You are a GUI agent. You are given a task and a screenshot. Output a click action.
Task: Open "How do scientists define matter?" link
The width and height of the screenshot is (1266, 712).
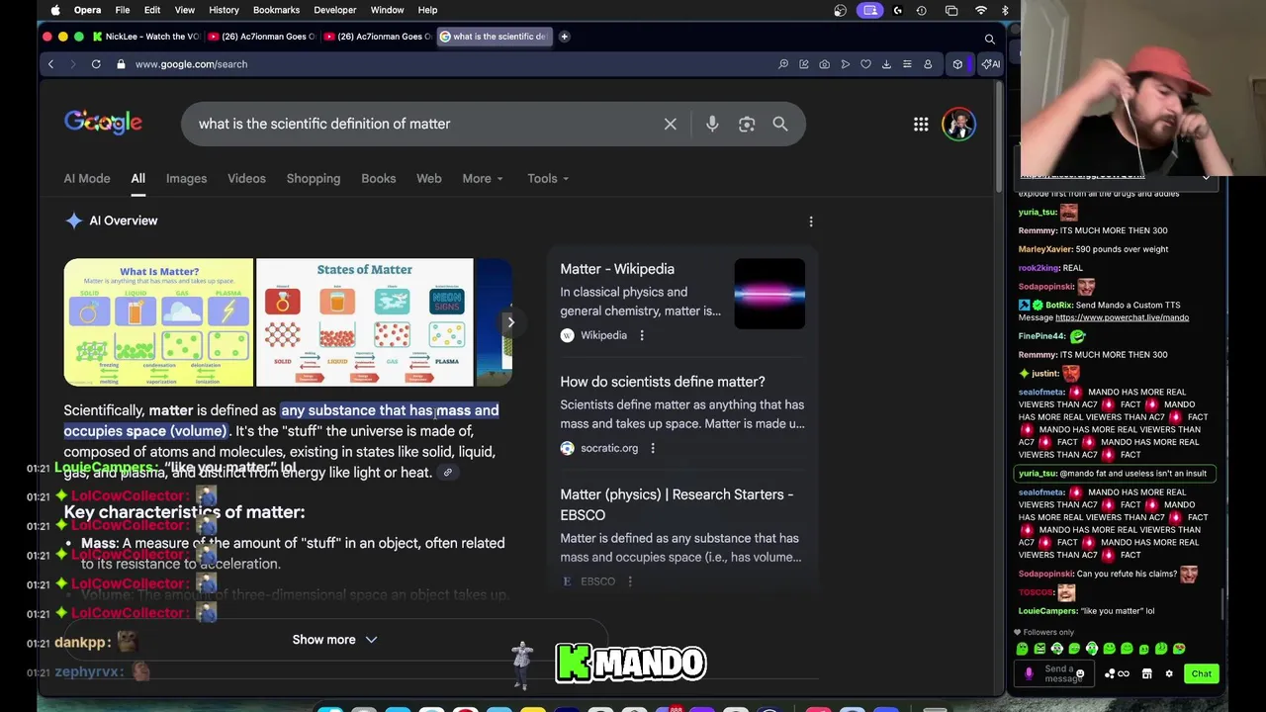662,382
